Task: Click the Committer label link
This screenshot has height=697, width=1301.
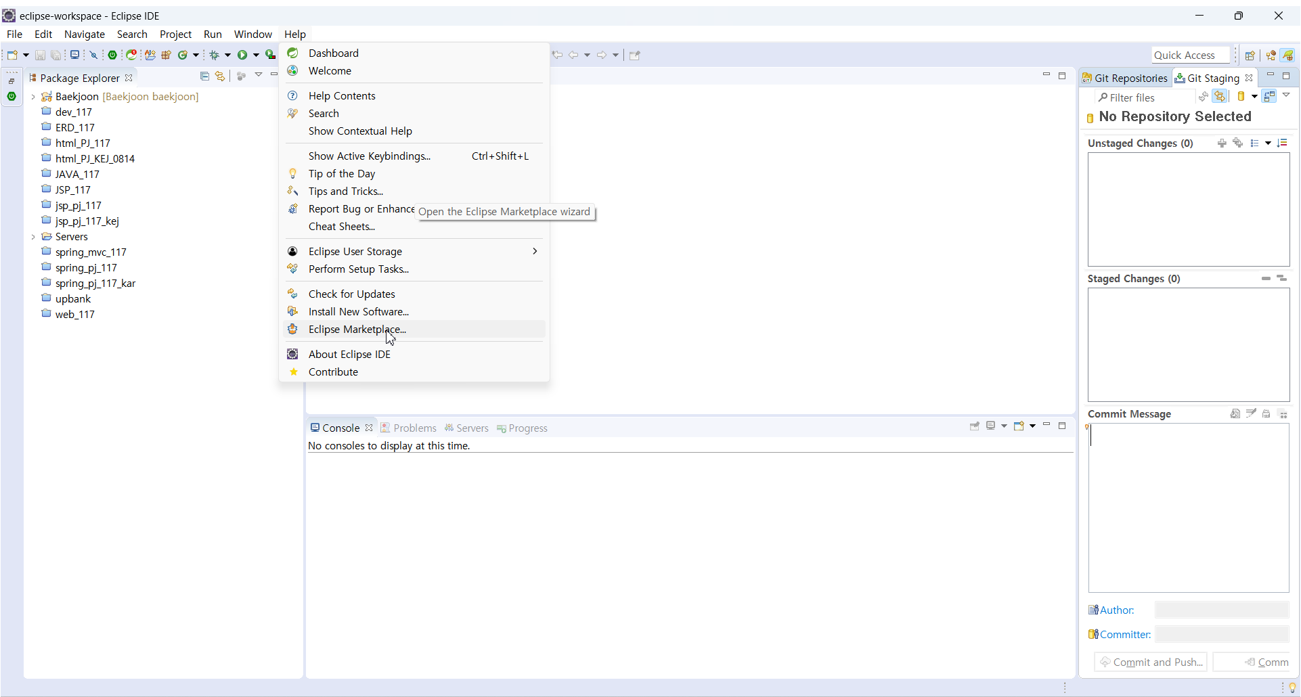Action: (1125, 635)
